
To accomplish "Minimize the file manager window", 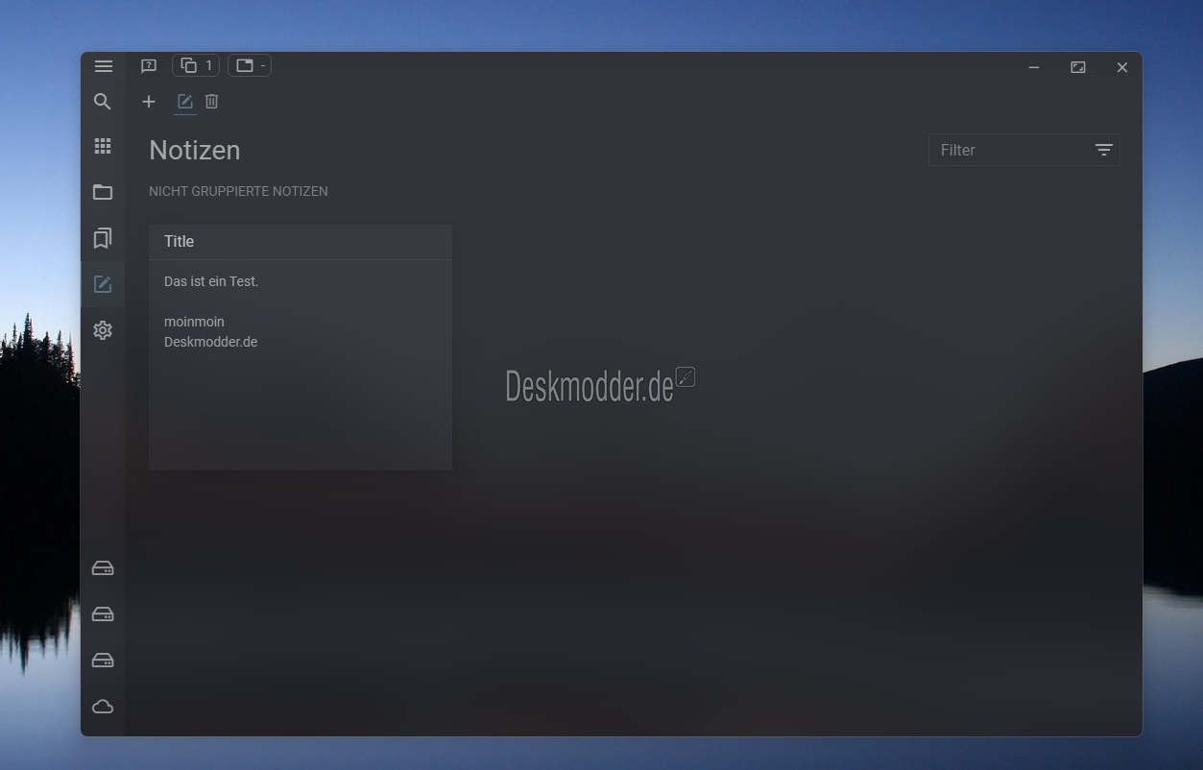I will (x=1034, y=67).
